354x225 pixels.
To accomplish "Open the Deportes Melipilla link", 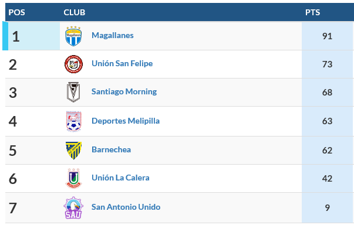I will click(126, 121).
